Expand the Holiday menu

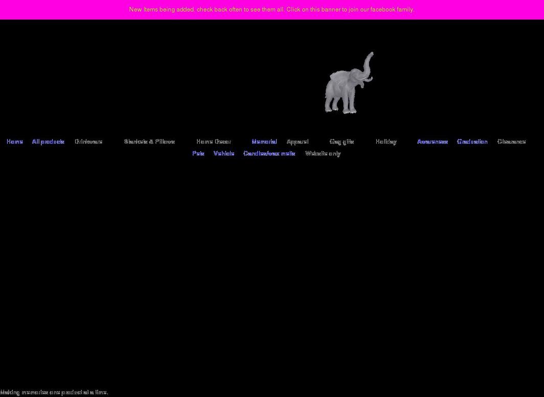(x=386, y=142)
